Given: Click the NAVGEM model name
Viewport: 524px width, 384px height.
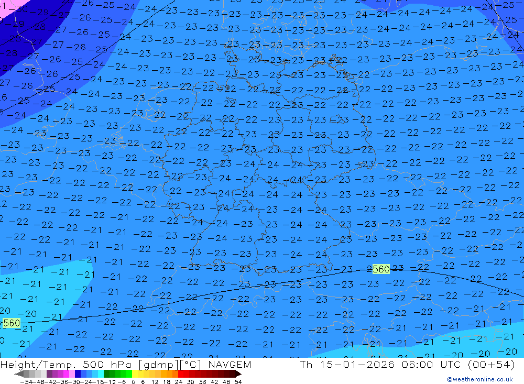Looking at the screenshot, I should [230, 364].
